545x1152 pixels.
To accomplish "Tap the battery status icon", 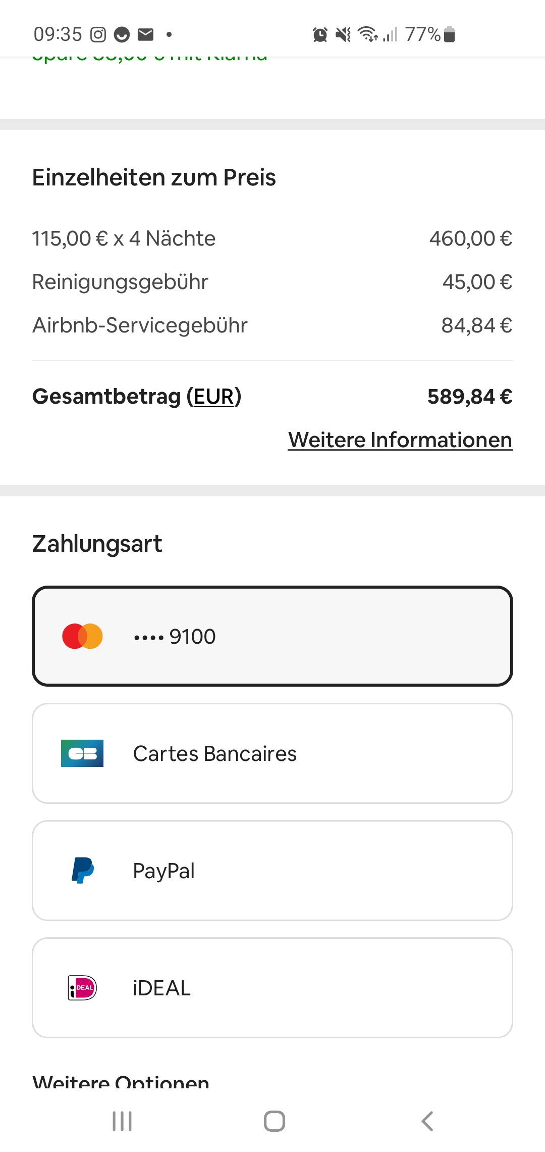I will tap(450, 34).
